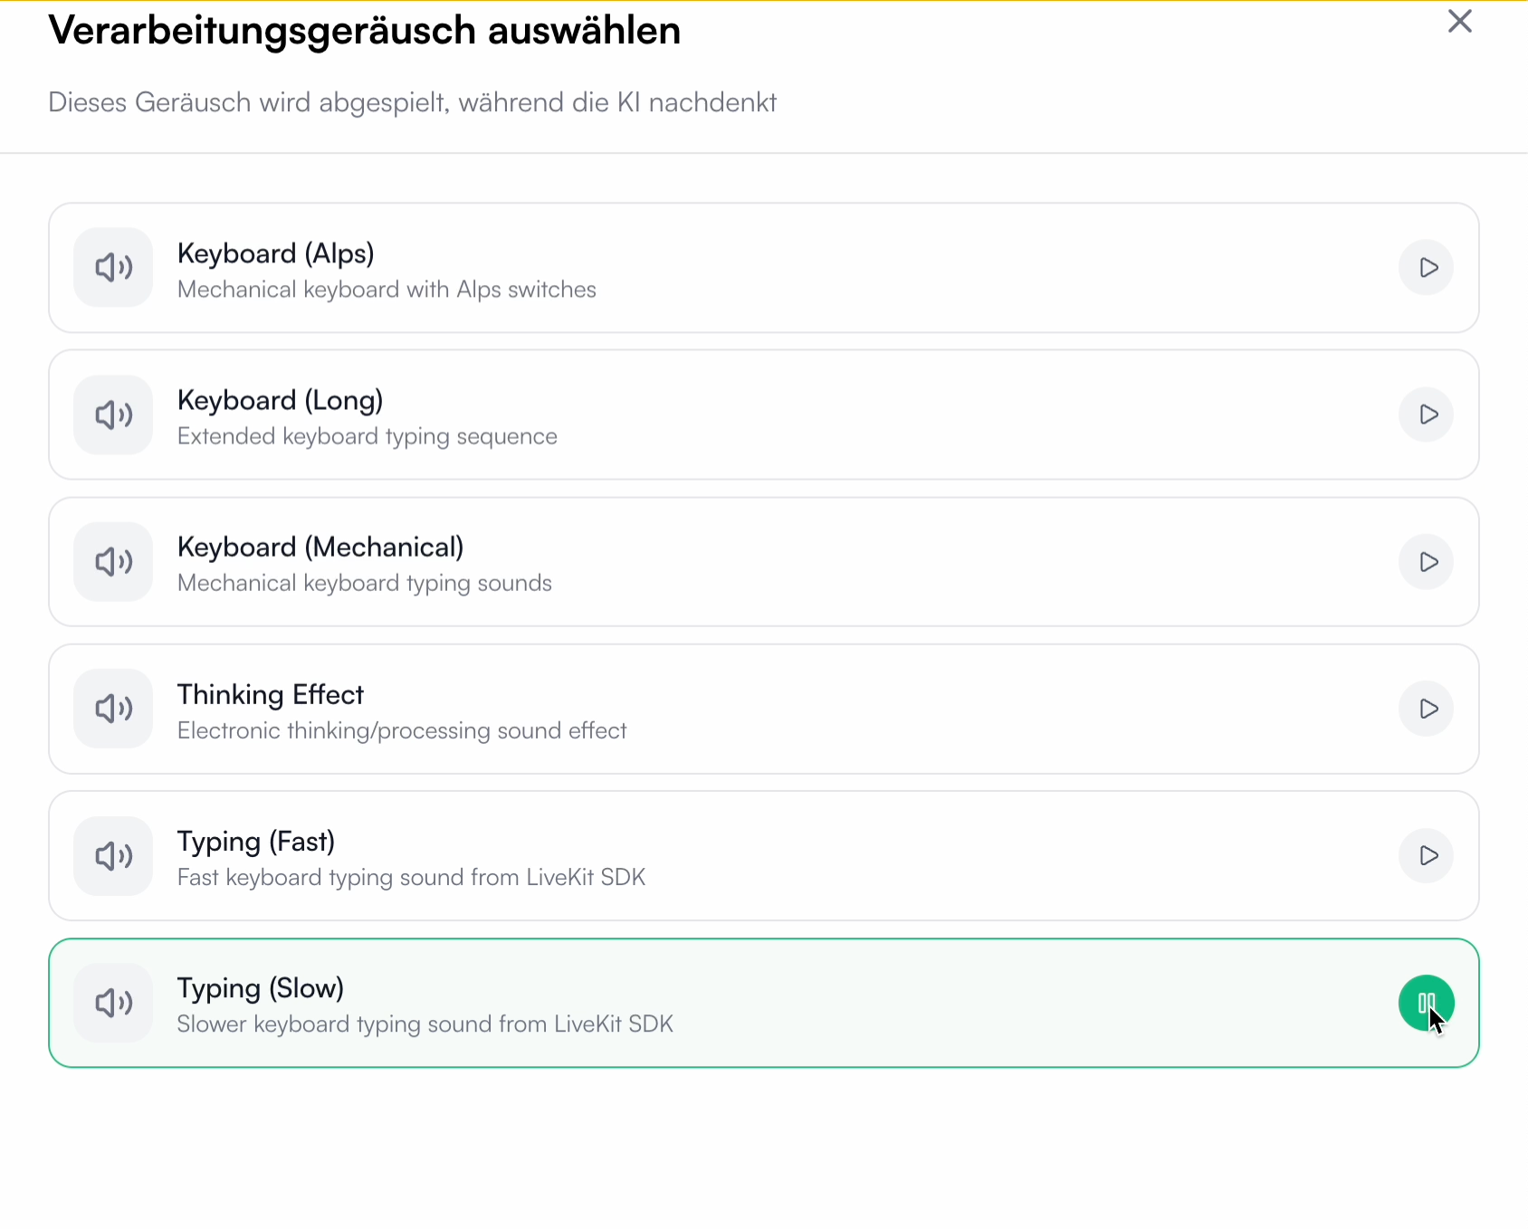Viewport: 1528px width, 1229px height.
Task: Play the Thinking Effect sound preview
Action: [x=1427, y=709]
